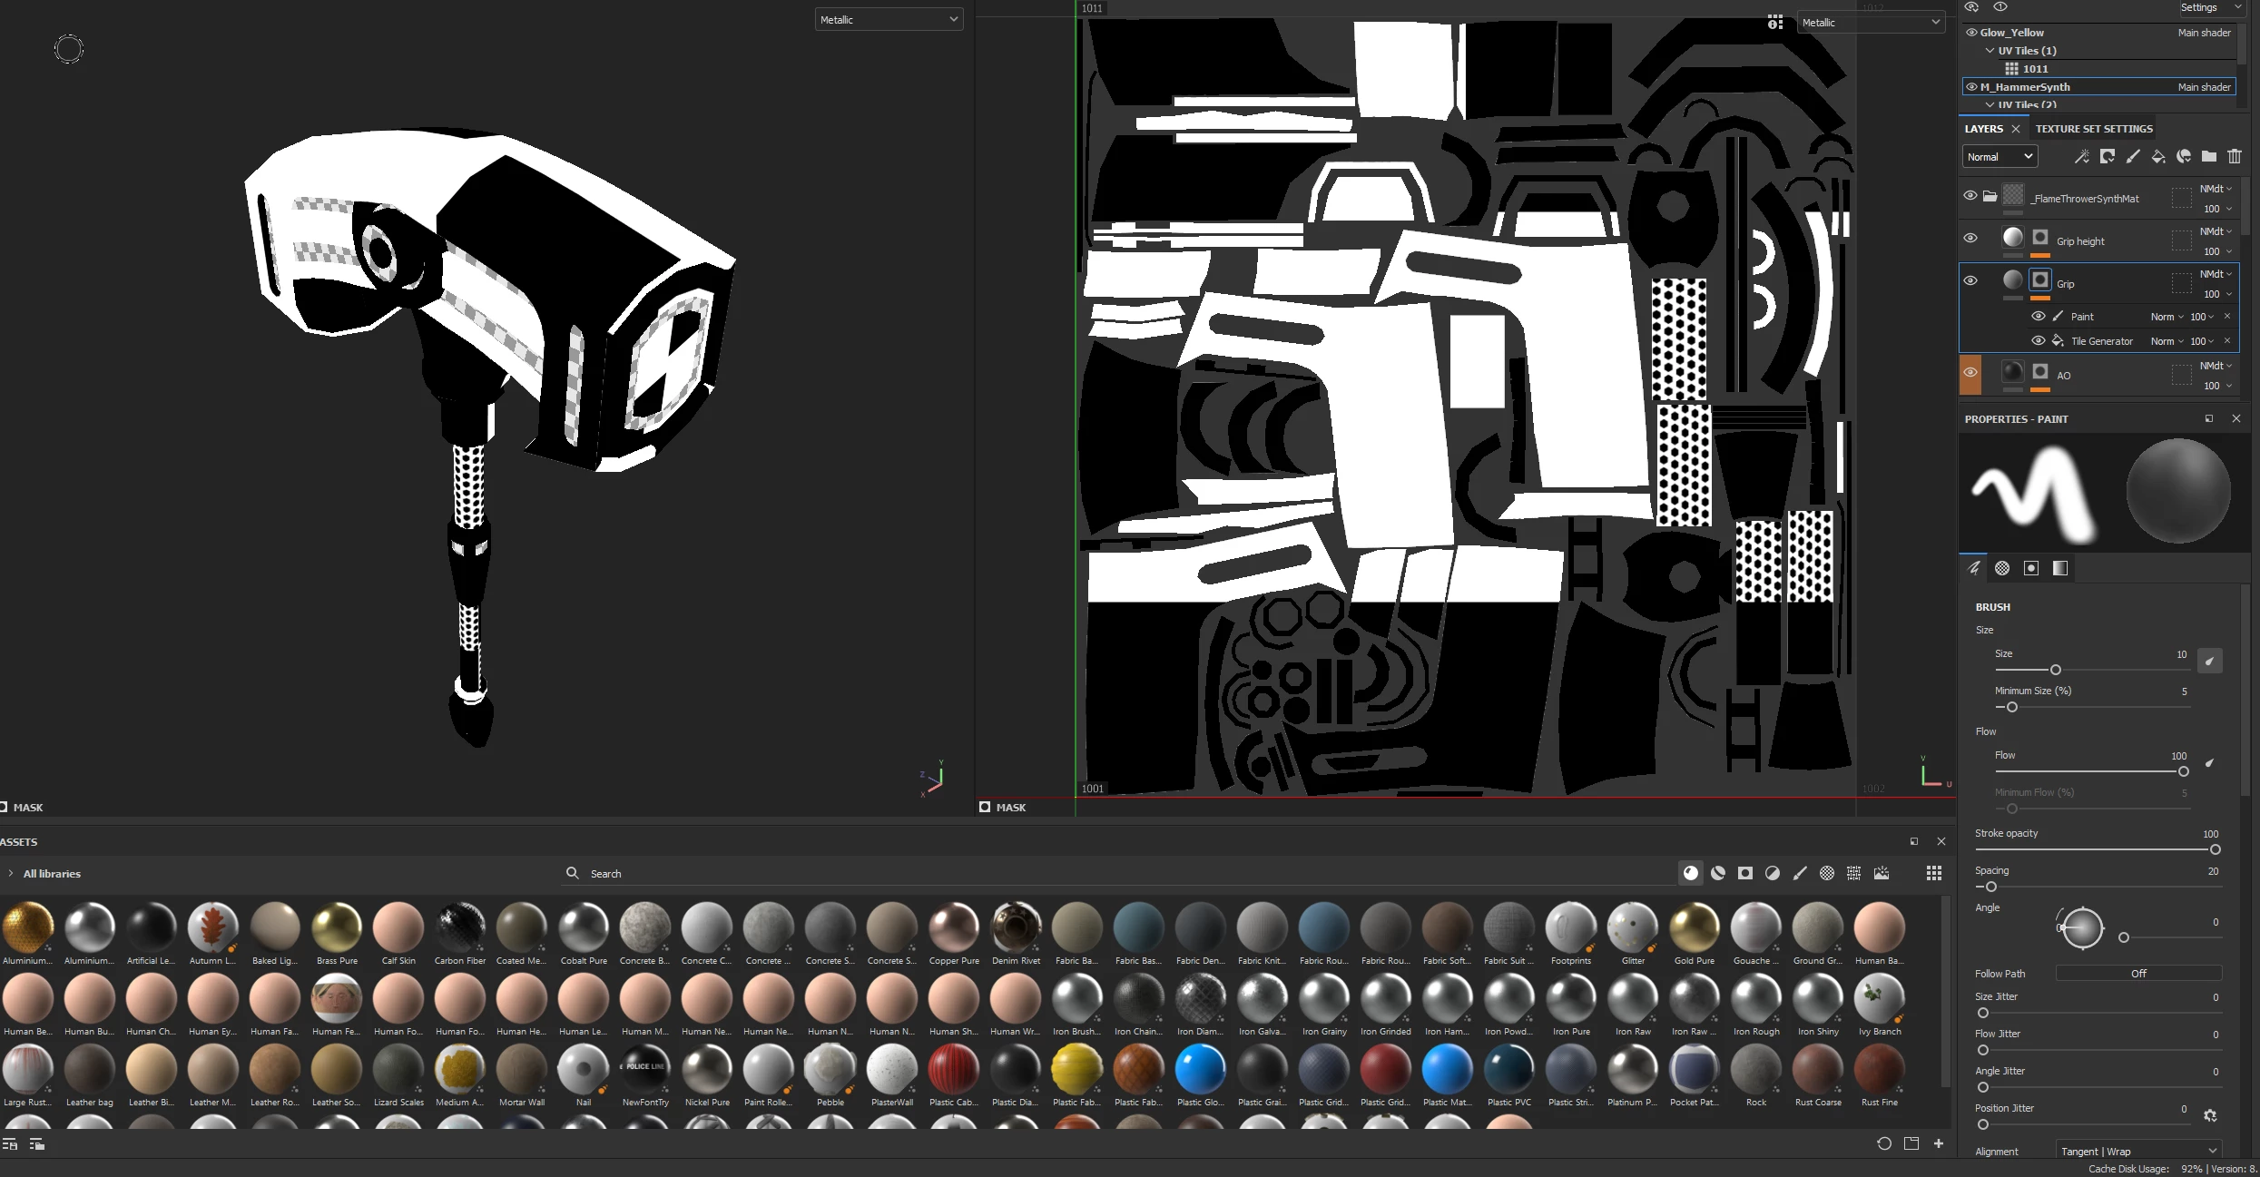Filter assets by environment maps icon
The width and height of the screenshot is (2260, 1177).
point(1882,873)
